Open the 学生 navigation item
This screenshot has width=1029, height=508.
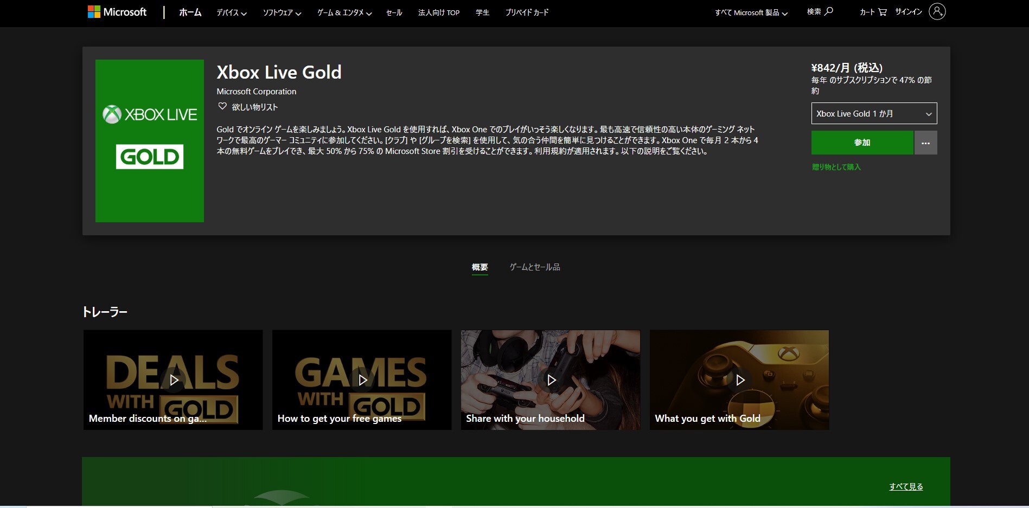click(x=483, y=12)
